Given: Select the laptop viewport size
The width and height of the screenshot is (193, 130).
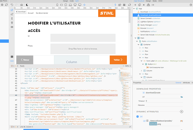Looking at the screenshot, I should [70, 5].
